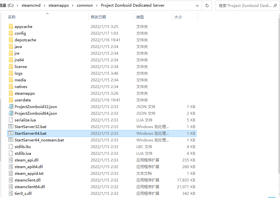280x198 pixels.
Task: Sort by 修改日期 column header
Action: (98, 17)
